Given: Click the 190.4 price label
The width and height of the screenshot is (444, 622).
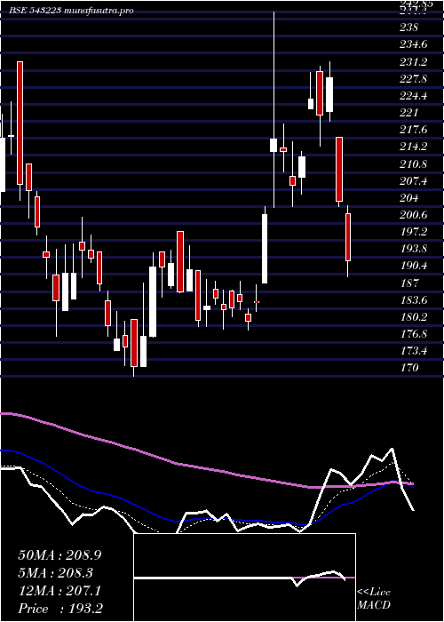Looking at the screenshot, I should point(414,267).
